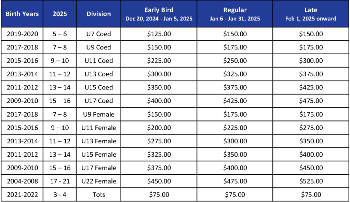Select the 2019-2020 birth years cell
Image resolution: width=350 pixels, height=202 pixels.
coord(22,34)
